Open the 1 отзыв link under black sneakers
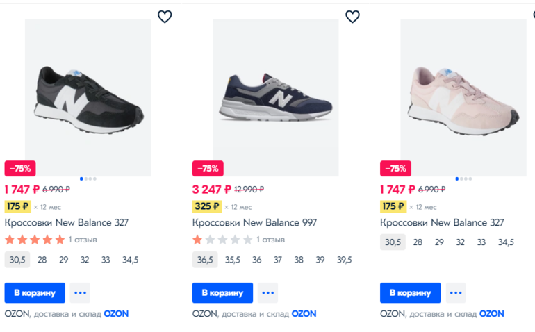The height and width of the screenshot is (332, 535). point(83,240)
